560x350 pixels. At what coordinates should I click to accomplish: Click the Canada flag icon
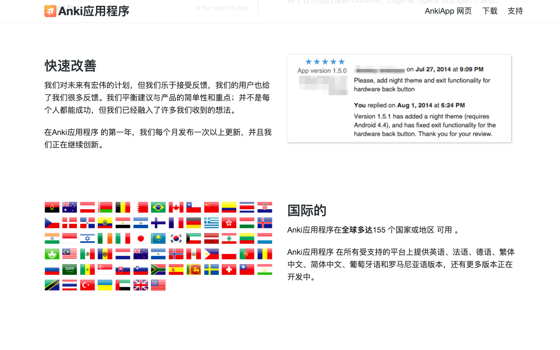(176, 207)
